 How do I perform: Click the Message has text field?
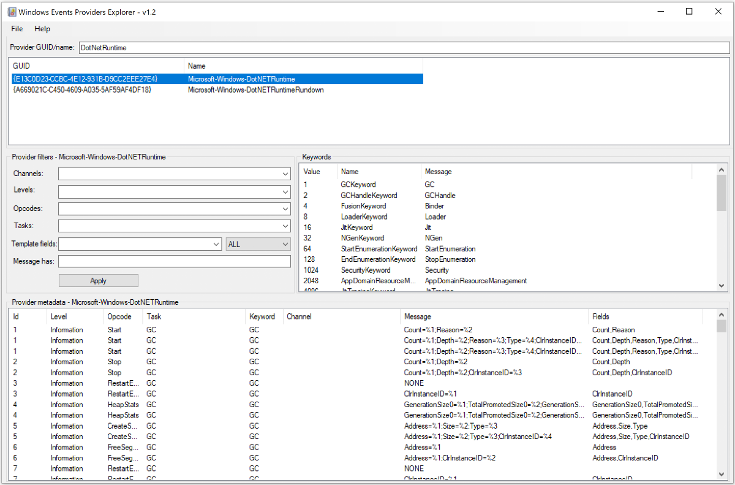point(175,261)
